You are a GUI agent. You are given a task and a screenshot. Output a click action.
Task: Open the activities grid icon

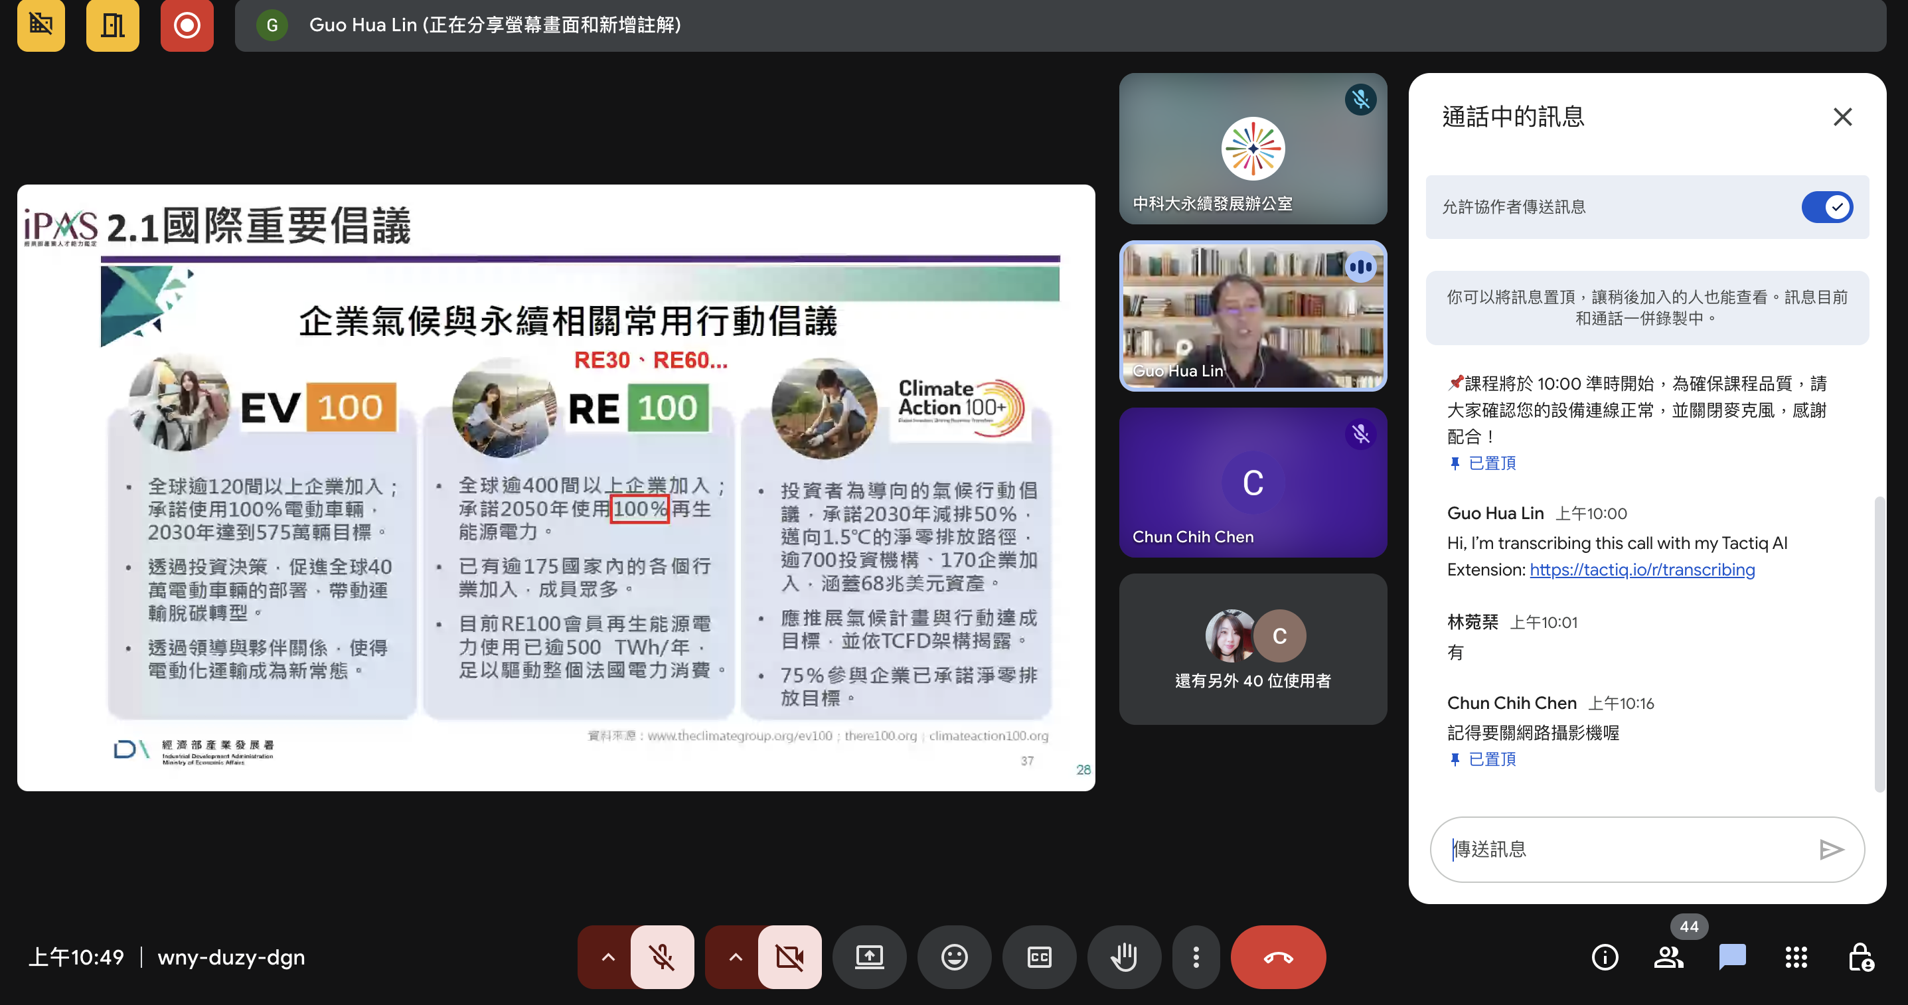[1795, 957]
